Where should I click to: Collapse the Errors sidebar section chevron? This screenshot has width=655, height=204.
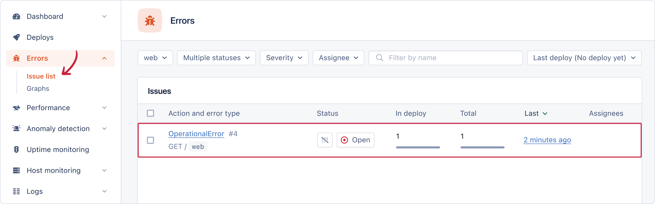tap(104, 58)
